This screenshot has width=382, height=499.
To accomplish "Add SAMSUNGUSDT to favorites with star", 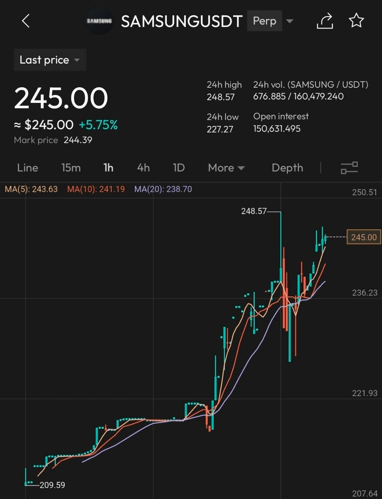I will 356,21.
